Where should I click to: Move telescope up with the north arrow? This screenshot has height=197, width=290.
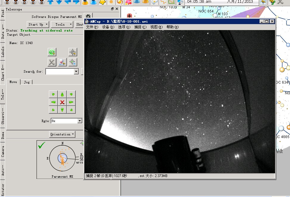62,94
